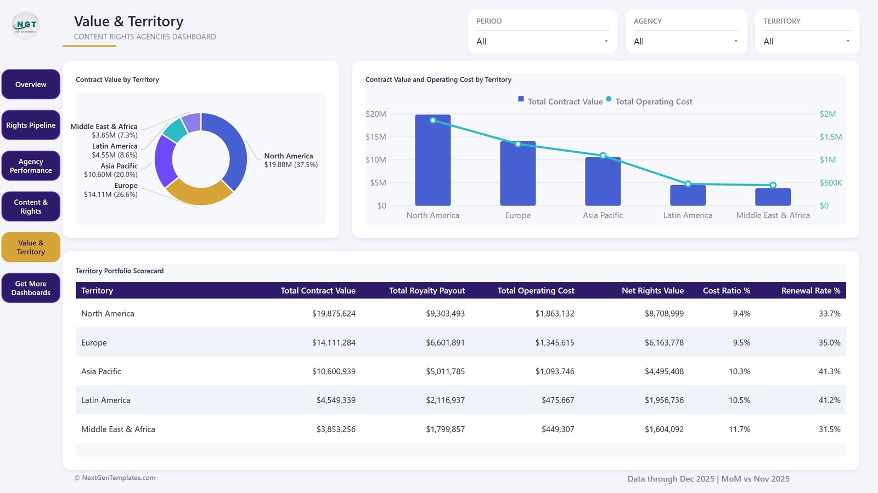Sort by Total Contract Value header
This screenshot has width=878, height=493.
click(318, 290)
